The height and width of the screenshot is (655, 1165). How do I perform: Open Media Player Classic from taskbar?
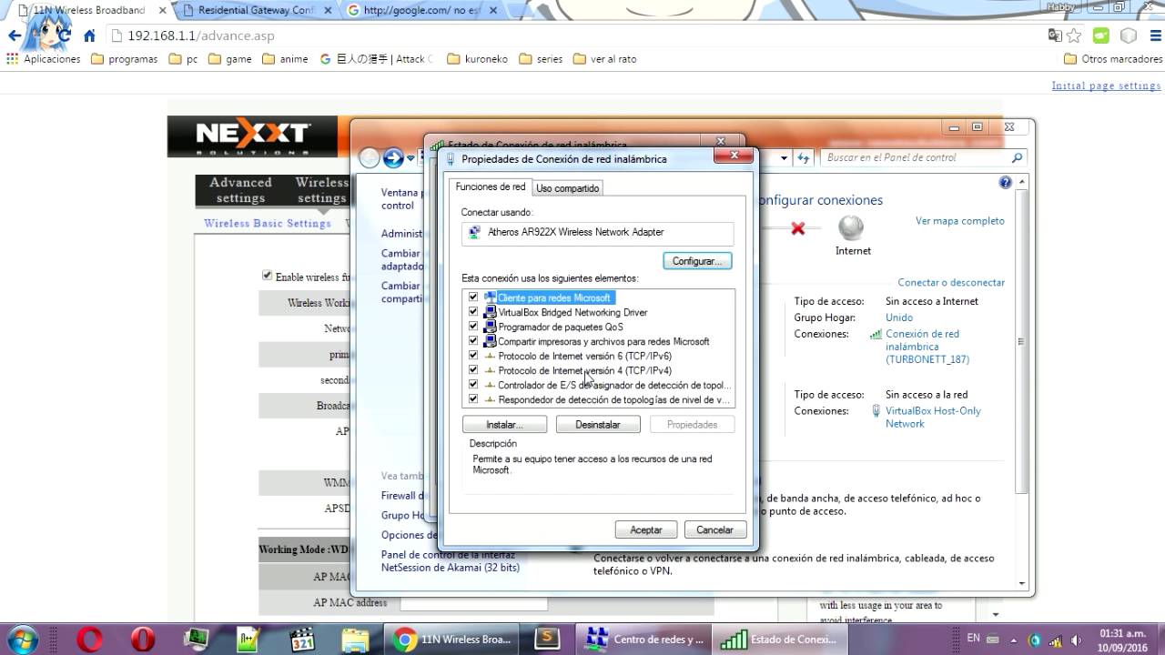click(301, 640)
